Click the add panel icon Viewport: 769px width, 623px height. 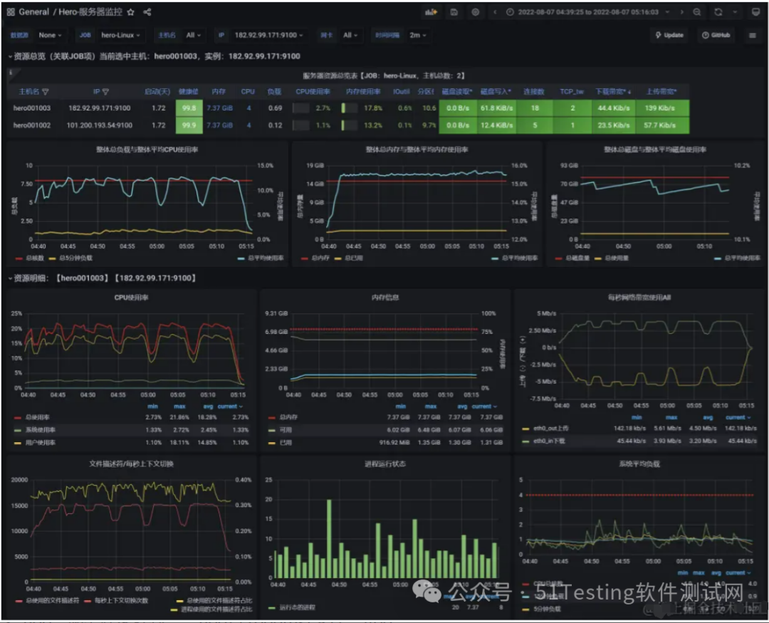[431, 12]
